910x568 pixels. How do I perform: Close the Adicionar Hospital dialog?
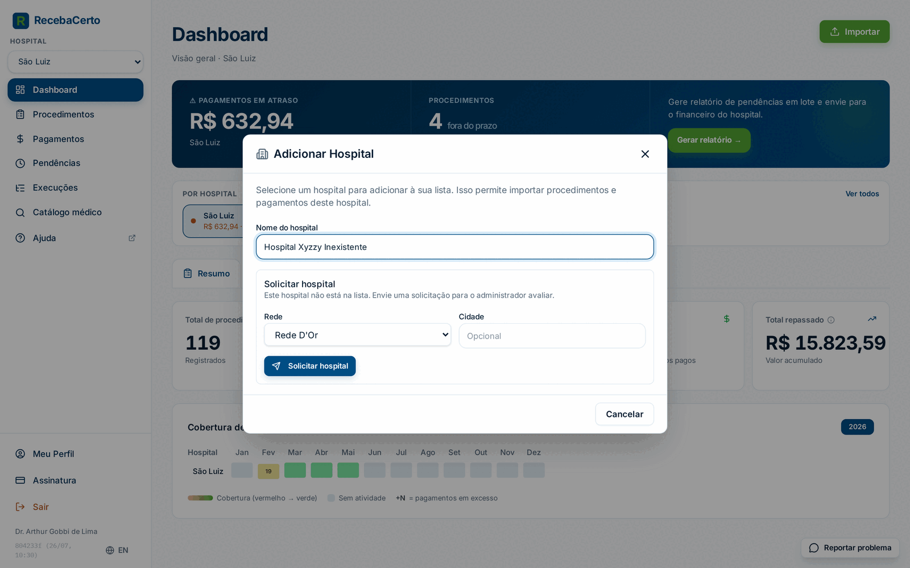click(x=645, y=154)
